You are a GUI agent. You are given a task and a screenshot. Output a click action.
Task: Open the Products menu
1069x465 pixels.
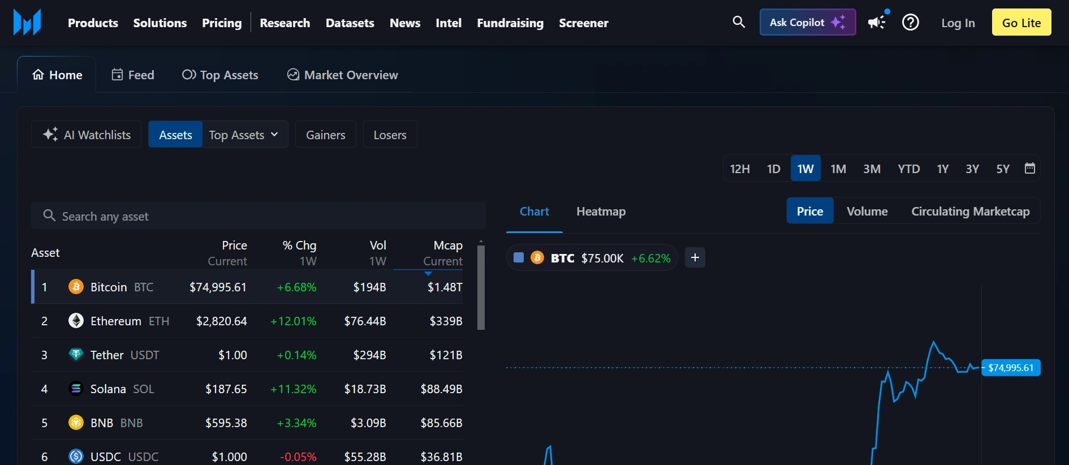tap(93, 23)
